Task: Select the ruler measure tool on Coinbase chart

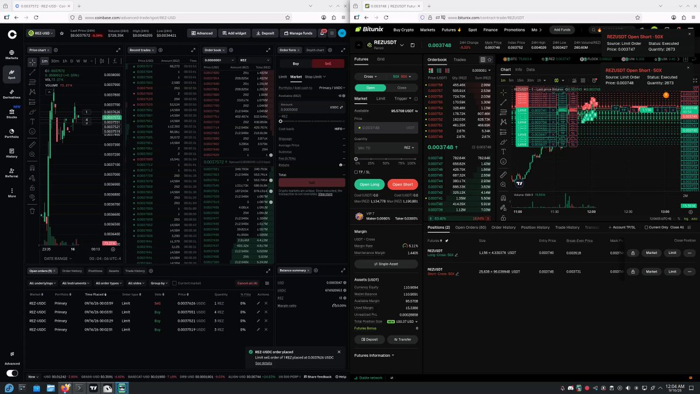Action: coord(33,144)
